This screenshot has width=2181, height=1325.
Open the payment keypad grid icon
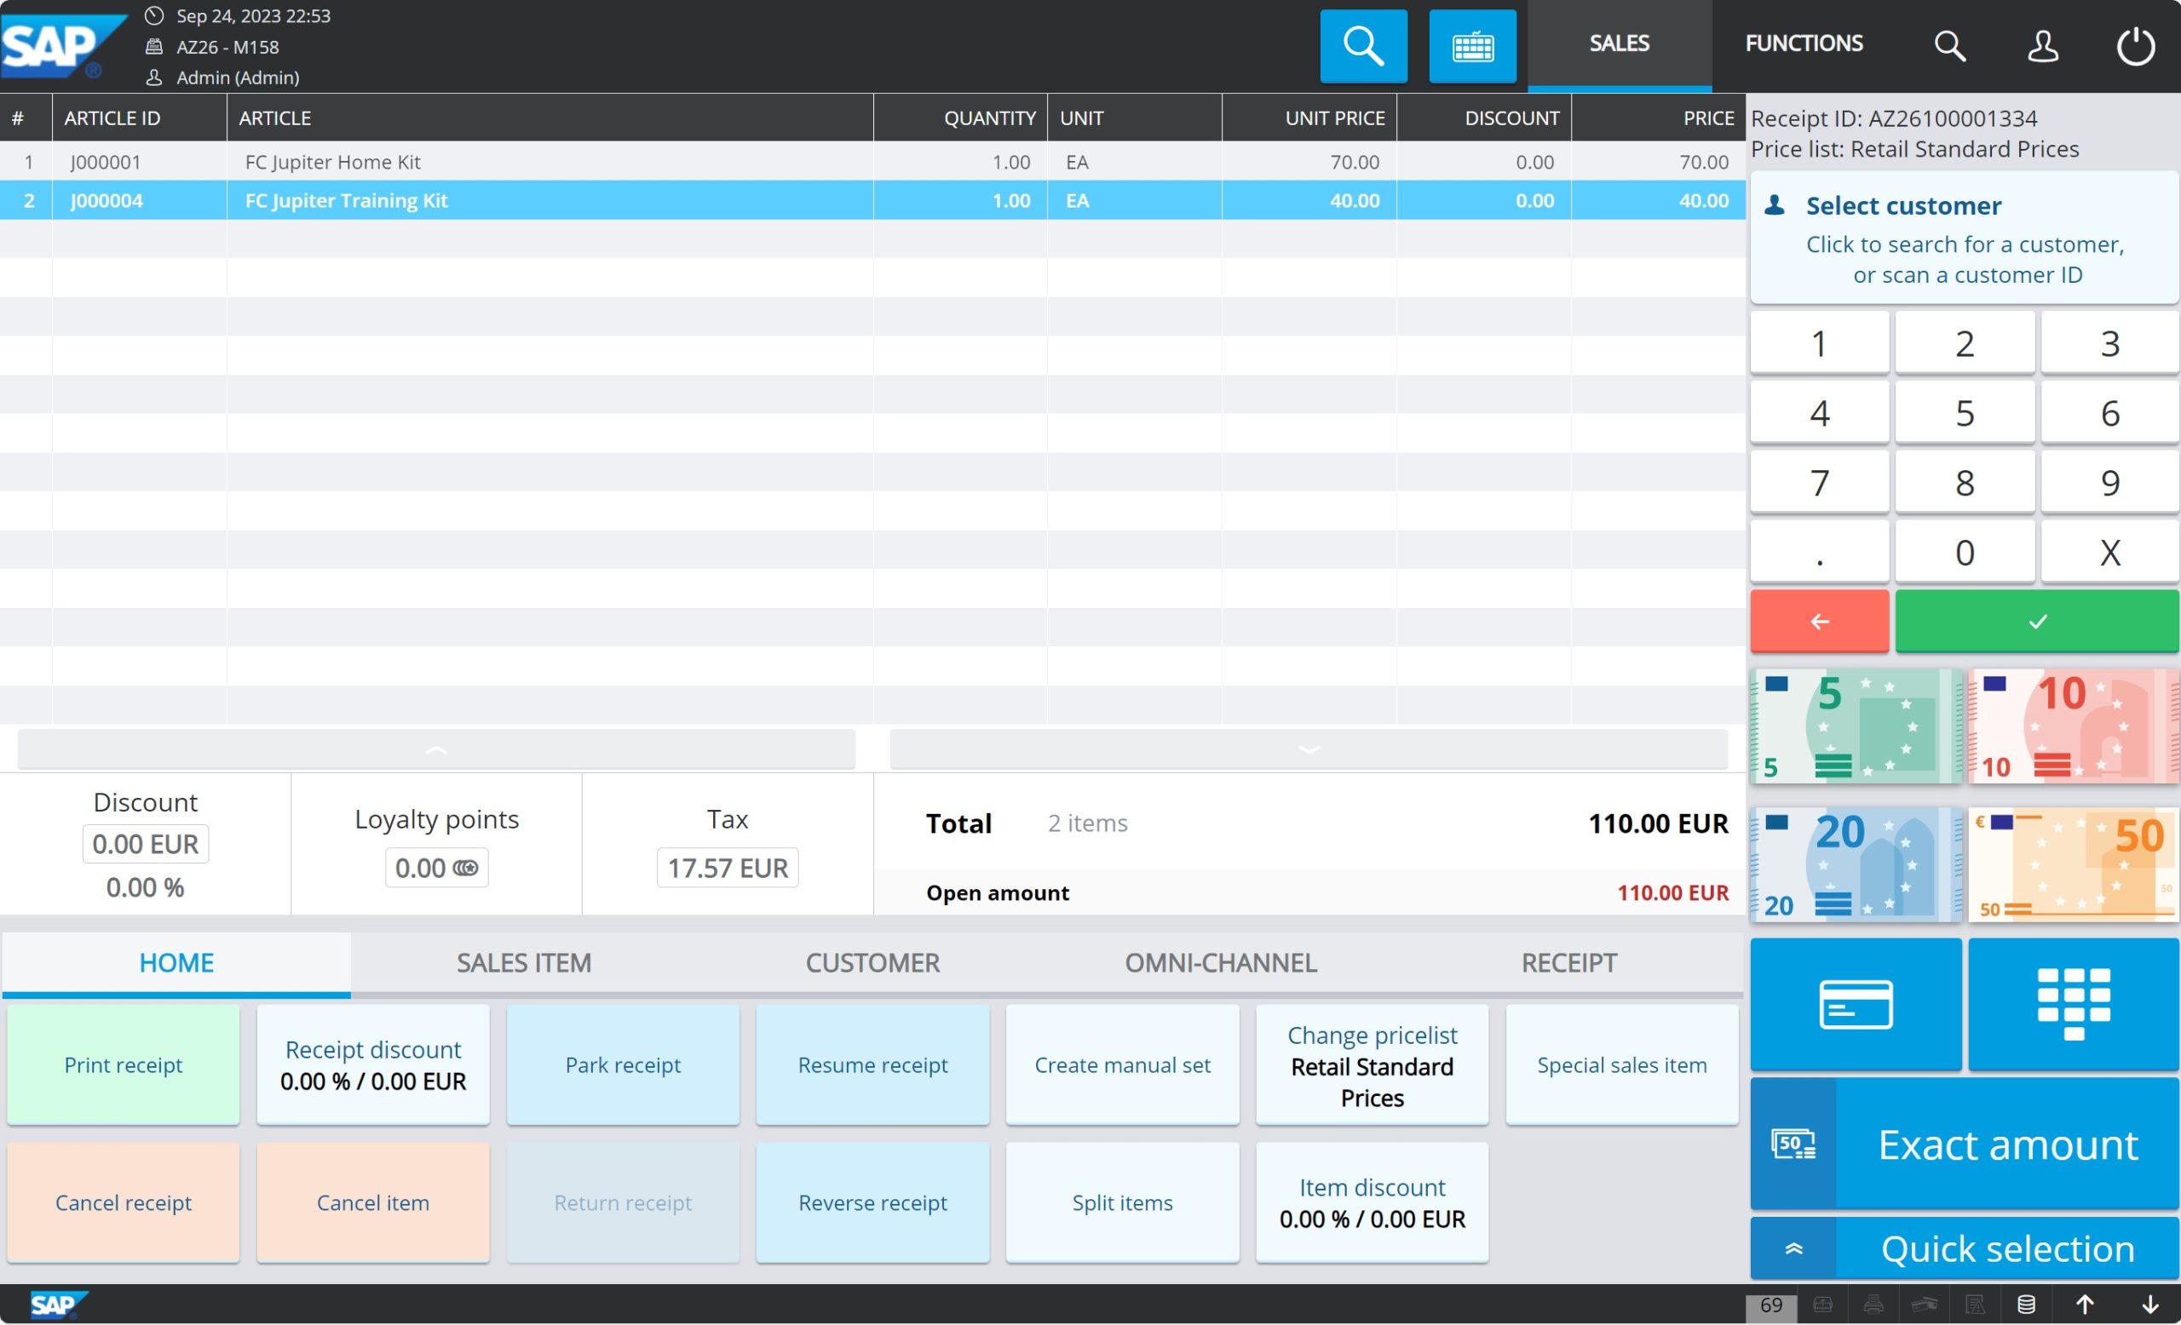click(2073, 1005)
